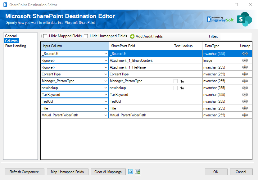The height and width of the screenshot is (180, 258).
Task: Minimize the editor window
Action: pos(222,5)
